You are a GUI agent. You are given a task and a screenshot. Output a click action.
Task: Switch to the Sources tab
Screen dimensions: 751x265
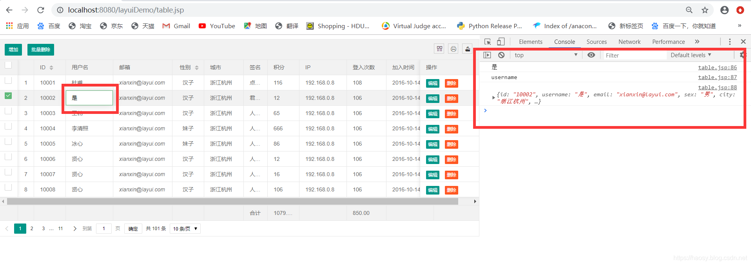(x=597, y=42)
